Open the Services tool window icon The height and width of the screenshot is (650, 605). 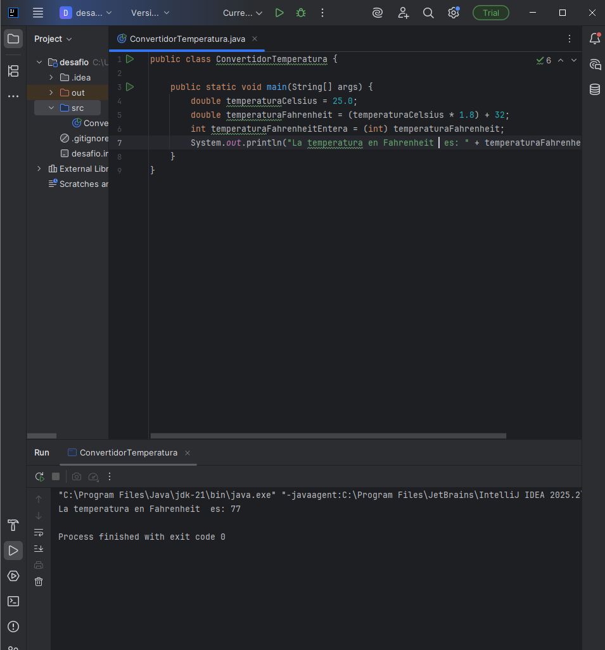click(13, 576)
